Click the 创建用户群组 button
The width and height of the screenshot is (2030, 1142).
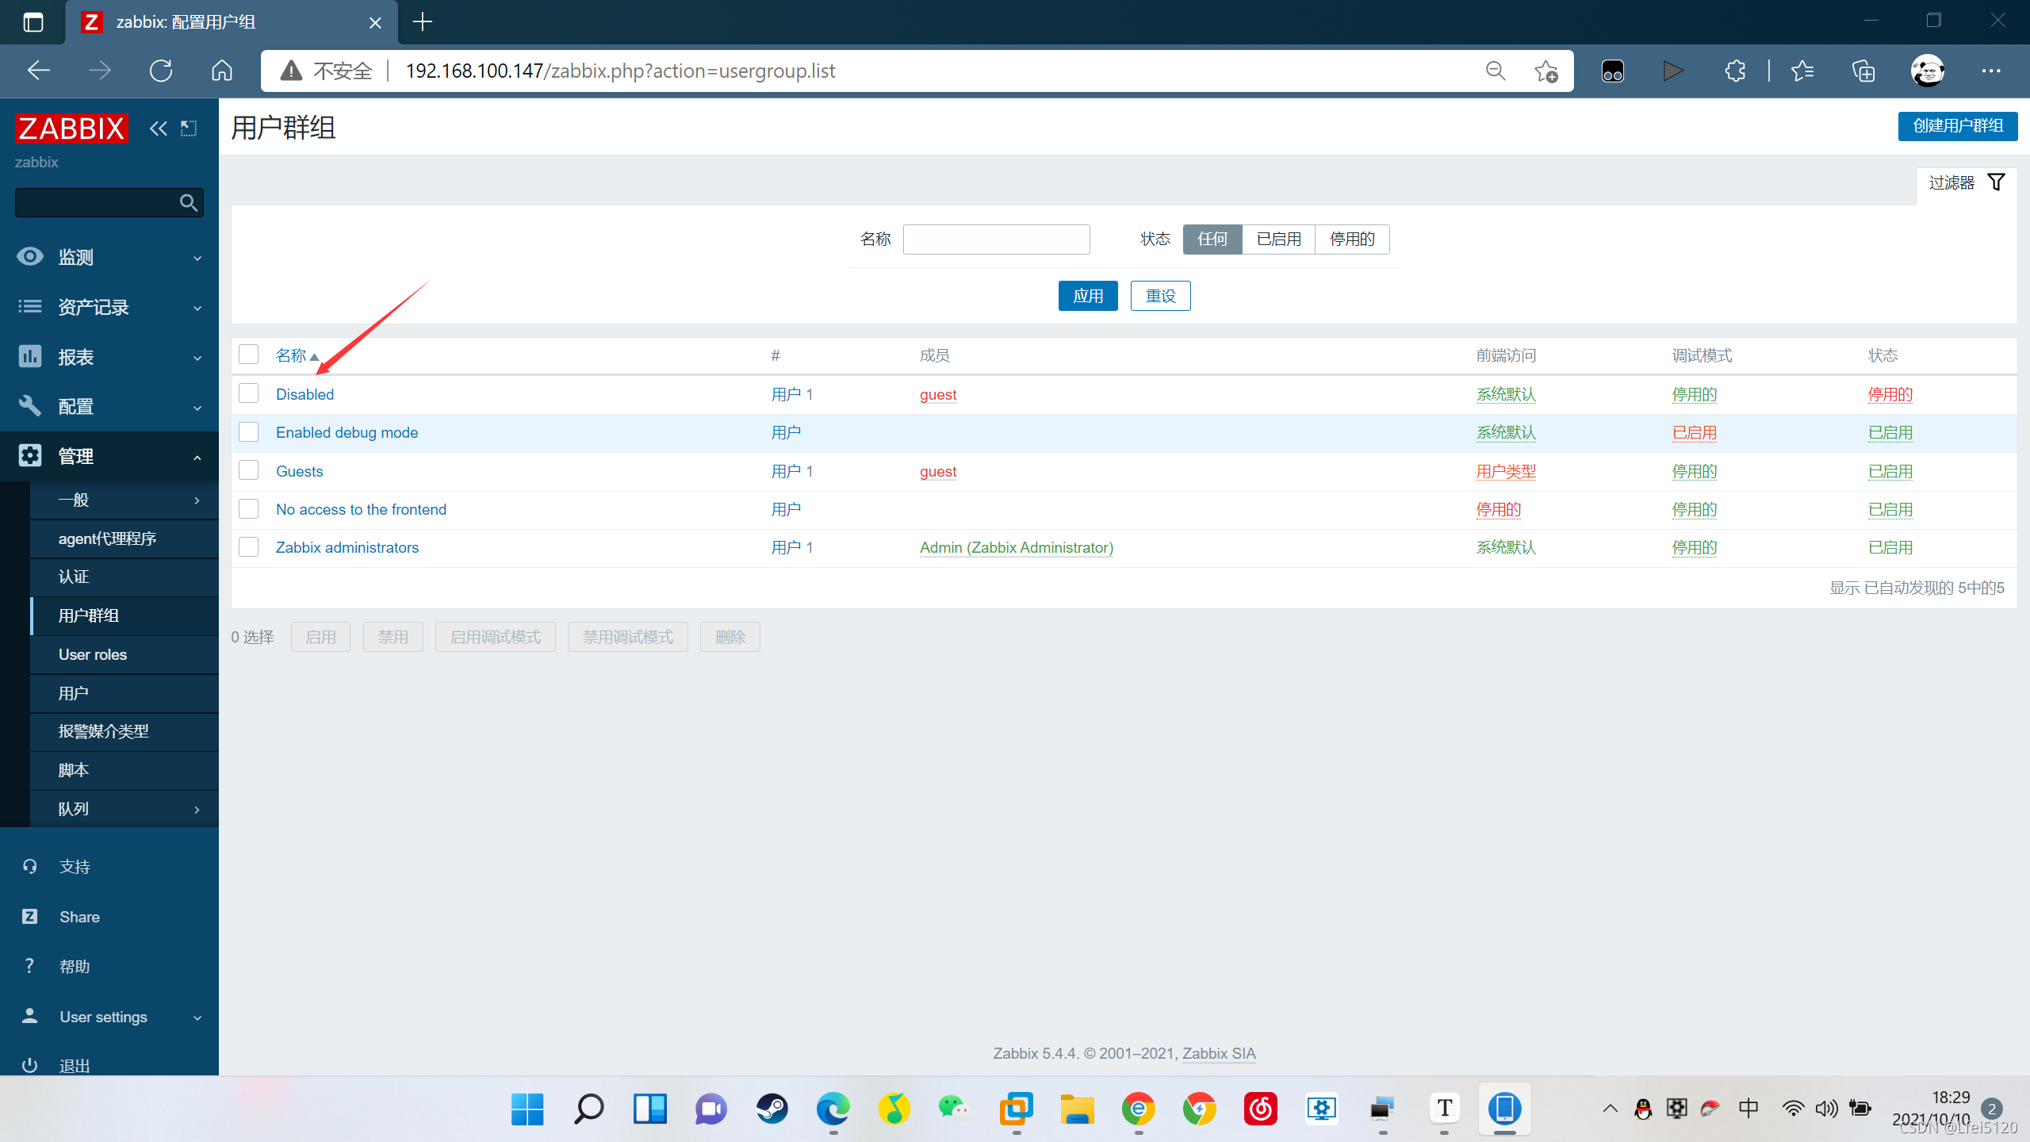pos(1957,126)
